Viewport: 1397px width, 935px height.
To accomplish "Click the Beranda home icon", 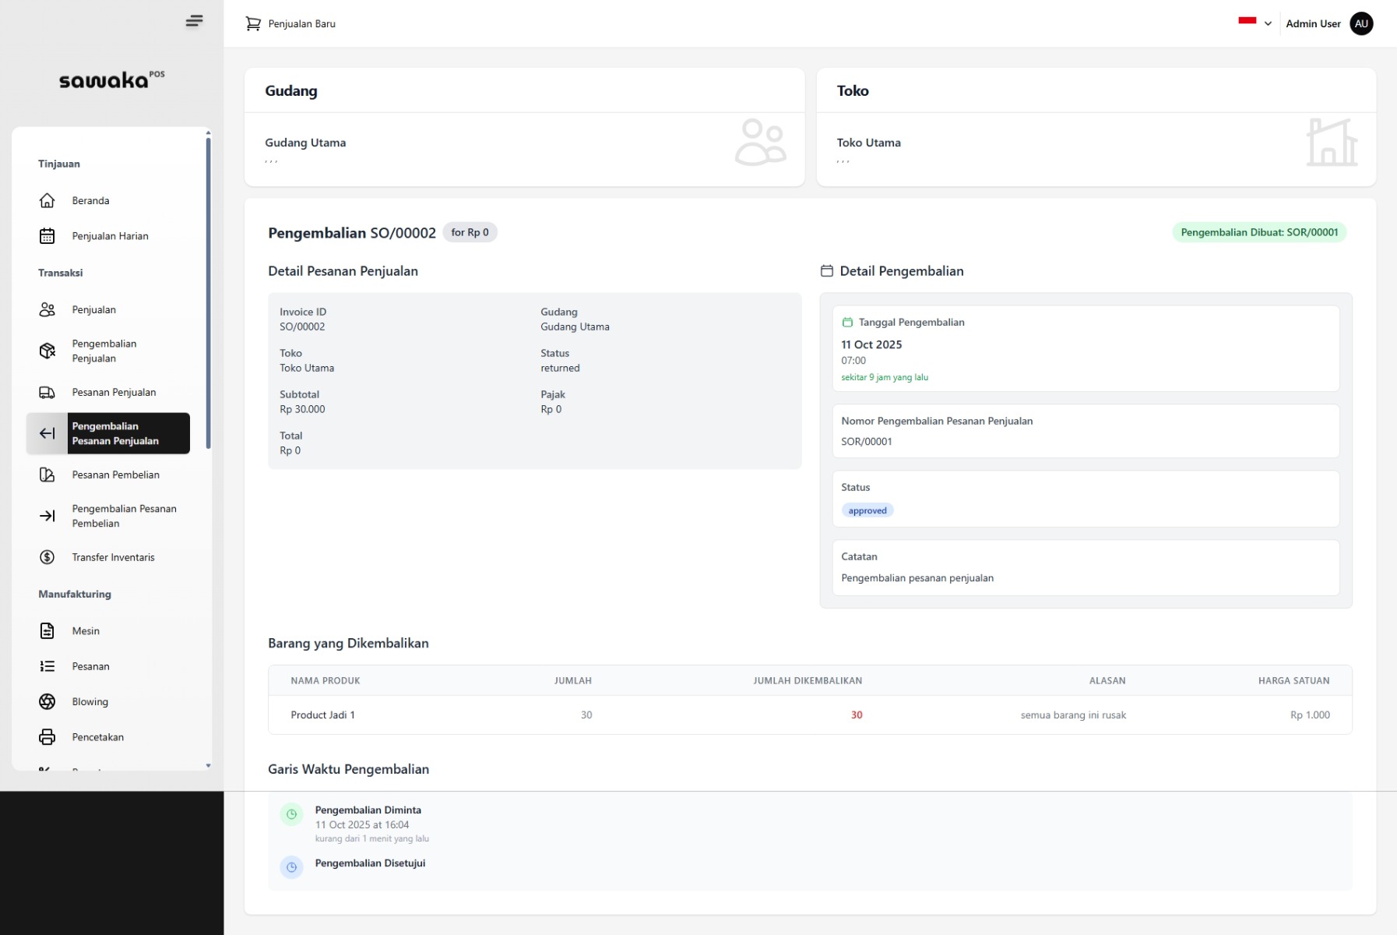I will 48,200.
